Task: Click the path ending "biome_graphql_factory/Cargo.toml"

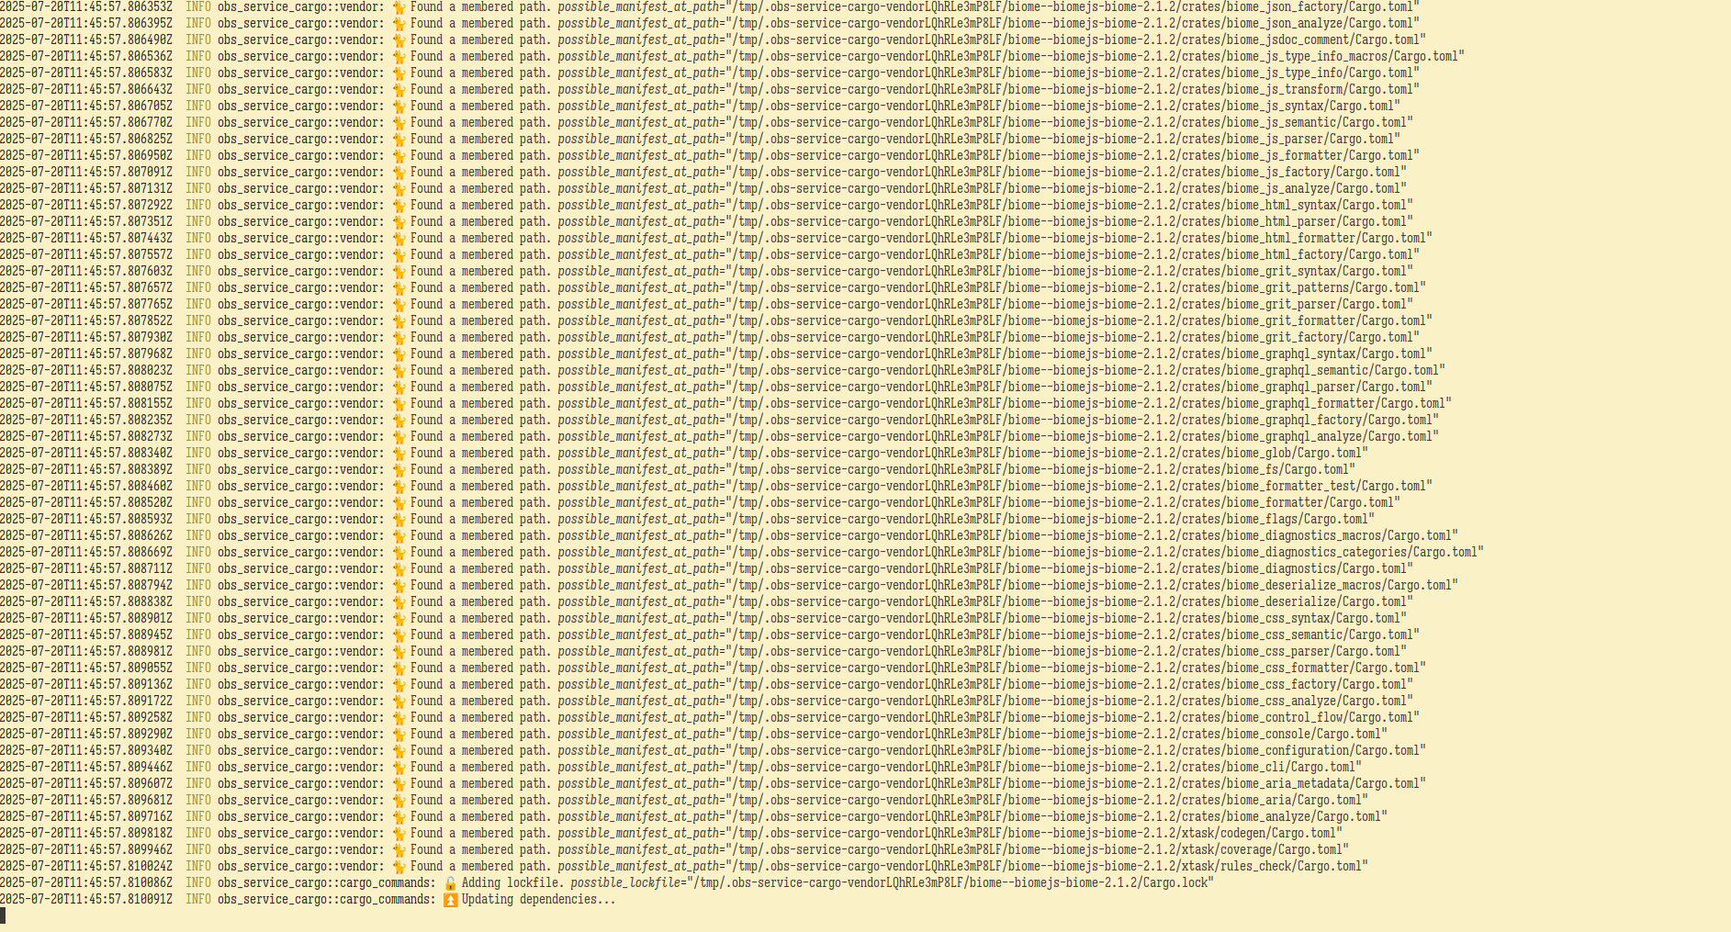Action: [x=1082, y=420]
